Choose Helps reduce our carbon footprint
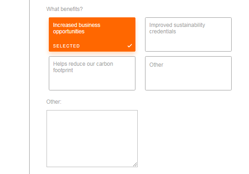249x174 pixels. [x=92, y=74]
